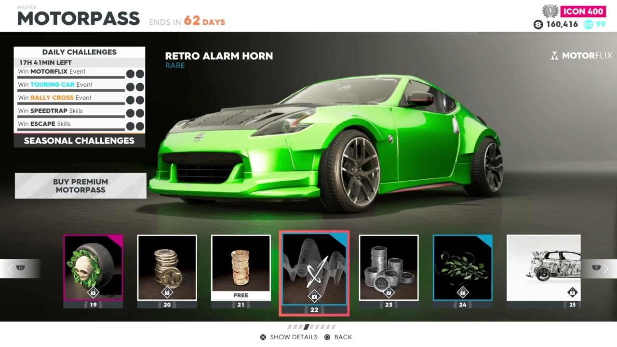The height and width of the screenshot is (347, 617).
Task: Click the circle button icon beside Back
Action: pos(327,337)
